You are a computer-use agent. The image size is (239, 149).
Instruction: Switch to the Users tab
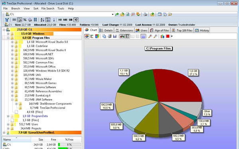coord(141,30)
